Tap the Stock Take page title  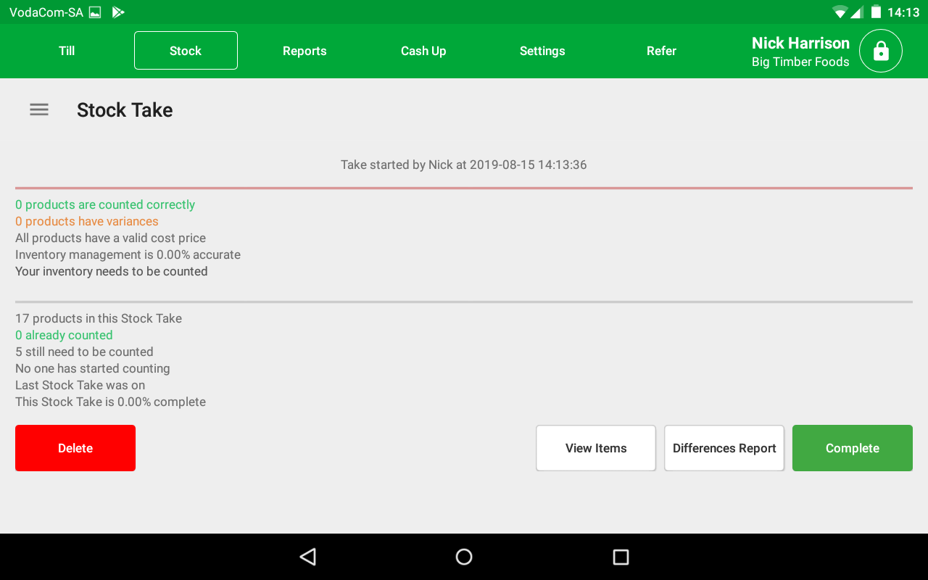[125, 110]
